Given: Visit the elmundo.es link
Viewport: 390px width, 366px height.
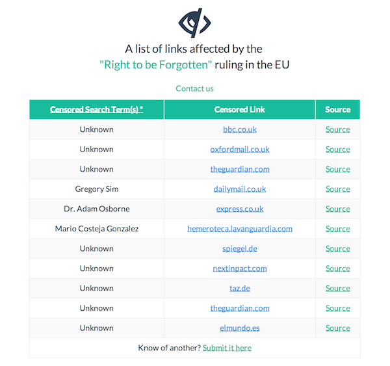Looking at the screenshot, I should (x=240, y=328).
